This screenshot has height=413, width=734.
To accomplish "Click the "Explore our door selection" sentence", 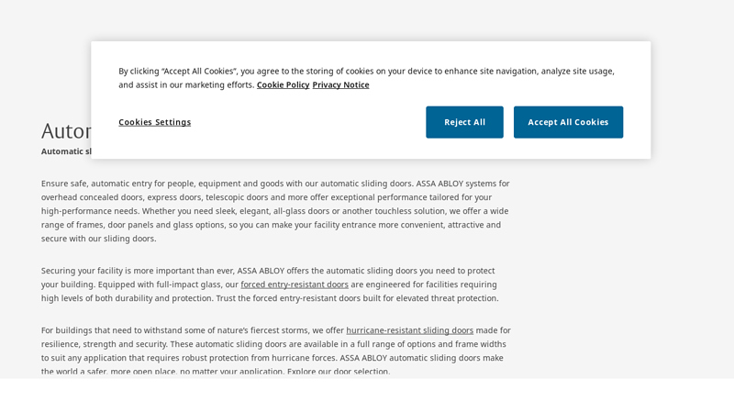I will [x=339, y=372].
